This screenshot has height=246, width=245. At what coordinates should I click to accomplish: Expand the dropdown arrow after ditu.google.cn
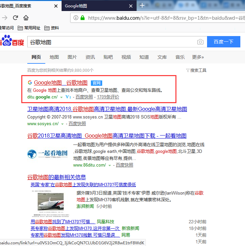(62, 97)
